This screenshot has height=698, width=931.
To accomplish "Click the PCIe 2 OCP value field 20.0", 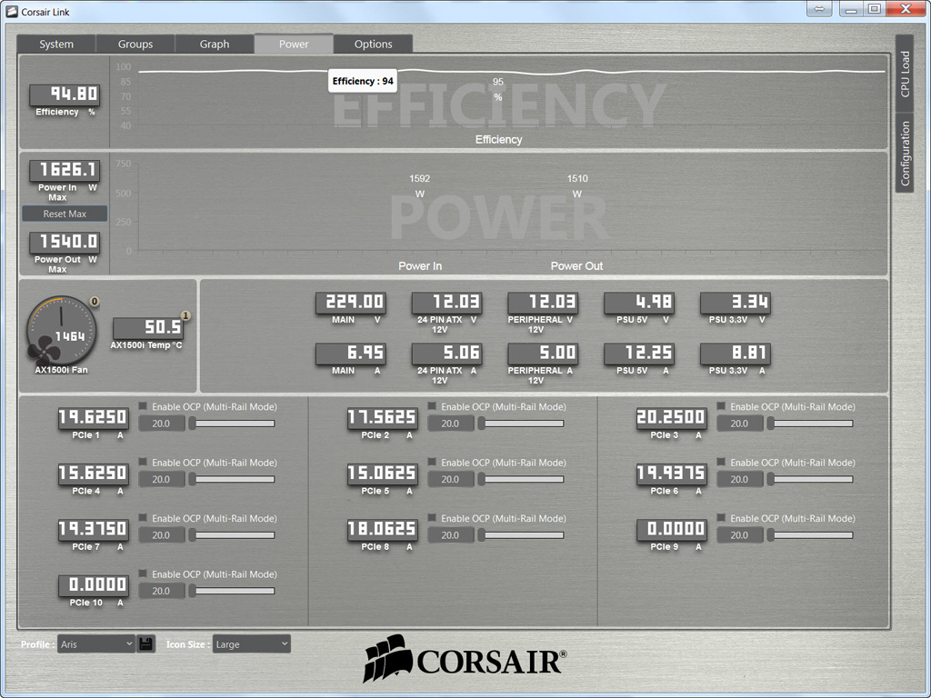I will tap(451, 424).
